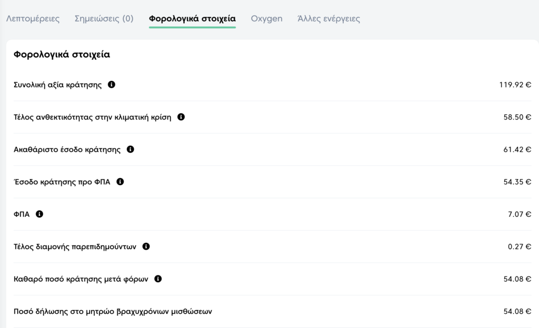Open the Σημειώσεις (0) tab

click(104, 18)
